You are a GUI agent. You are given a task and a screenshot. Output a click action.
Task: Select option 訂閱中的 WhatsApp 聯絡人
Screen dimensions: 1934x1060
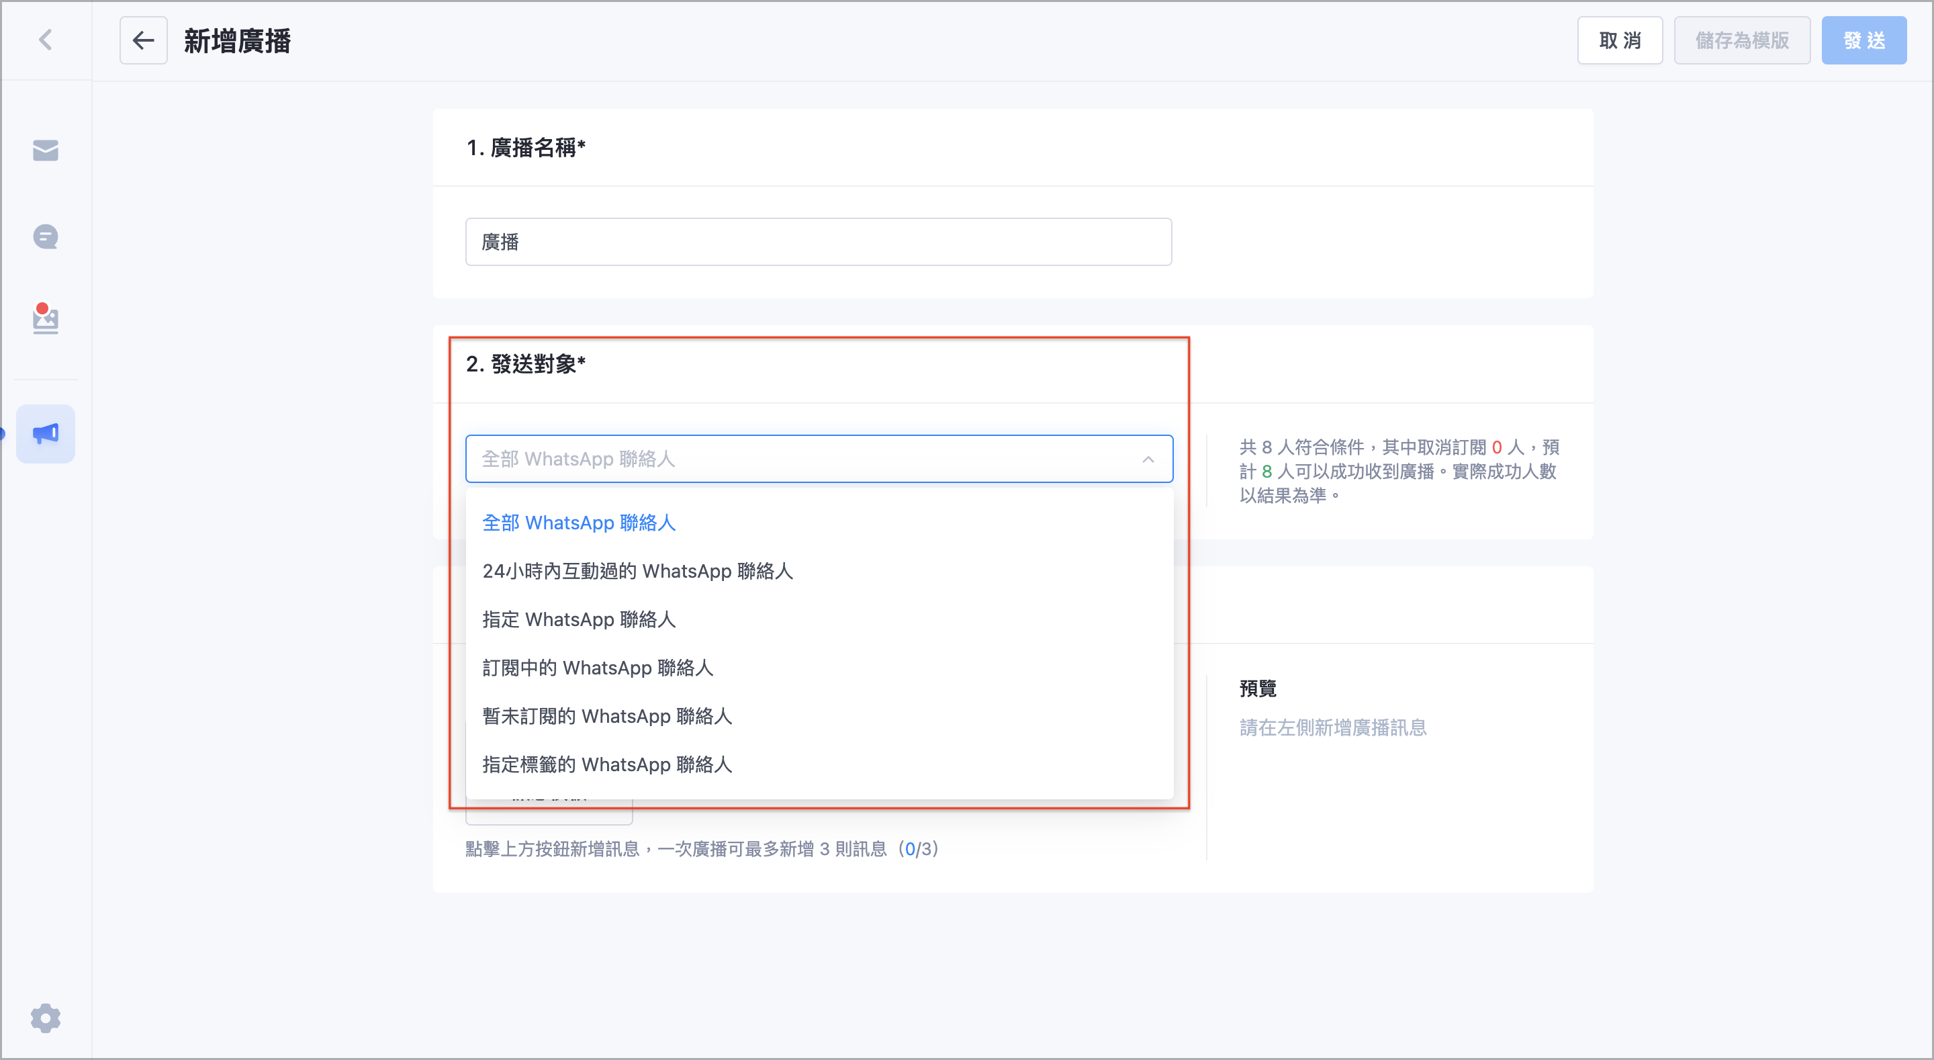pos(819,668)
